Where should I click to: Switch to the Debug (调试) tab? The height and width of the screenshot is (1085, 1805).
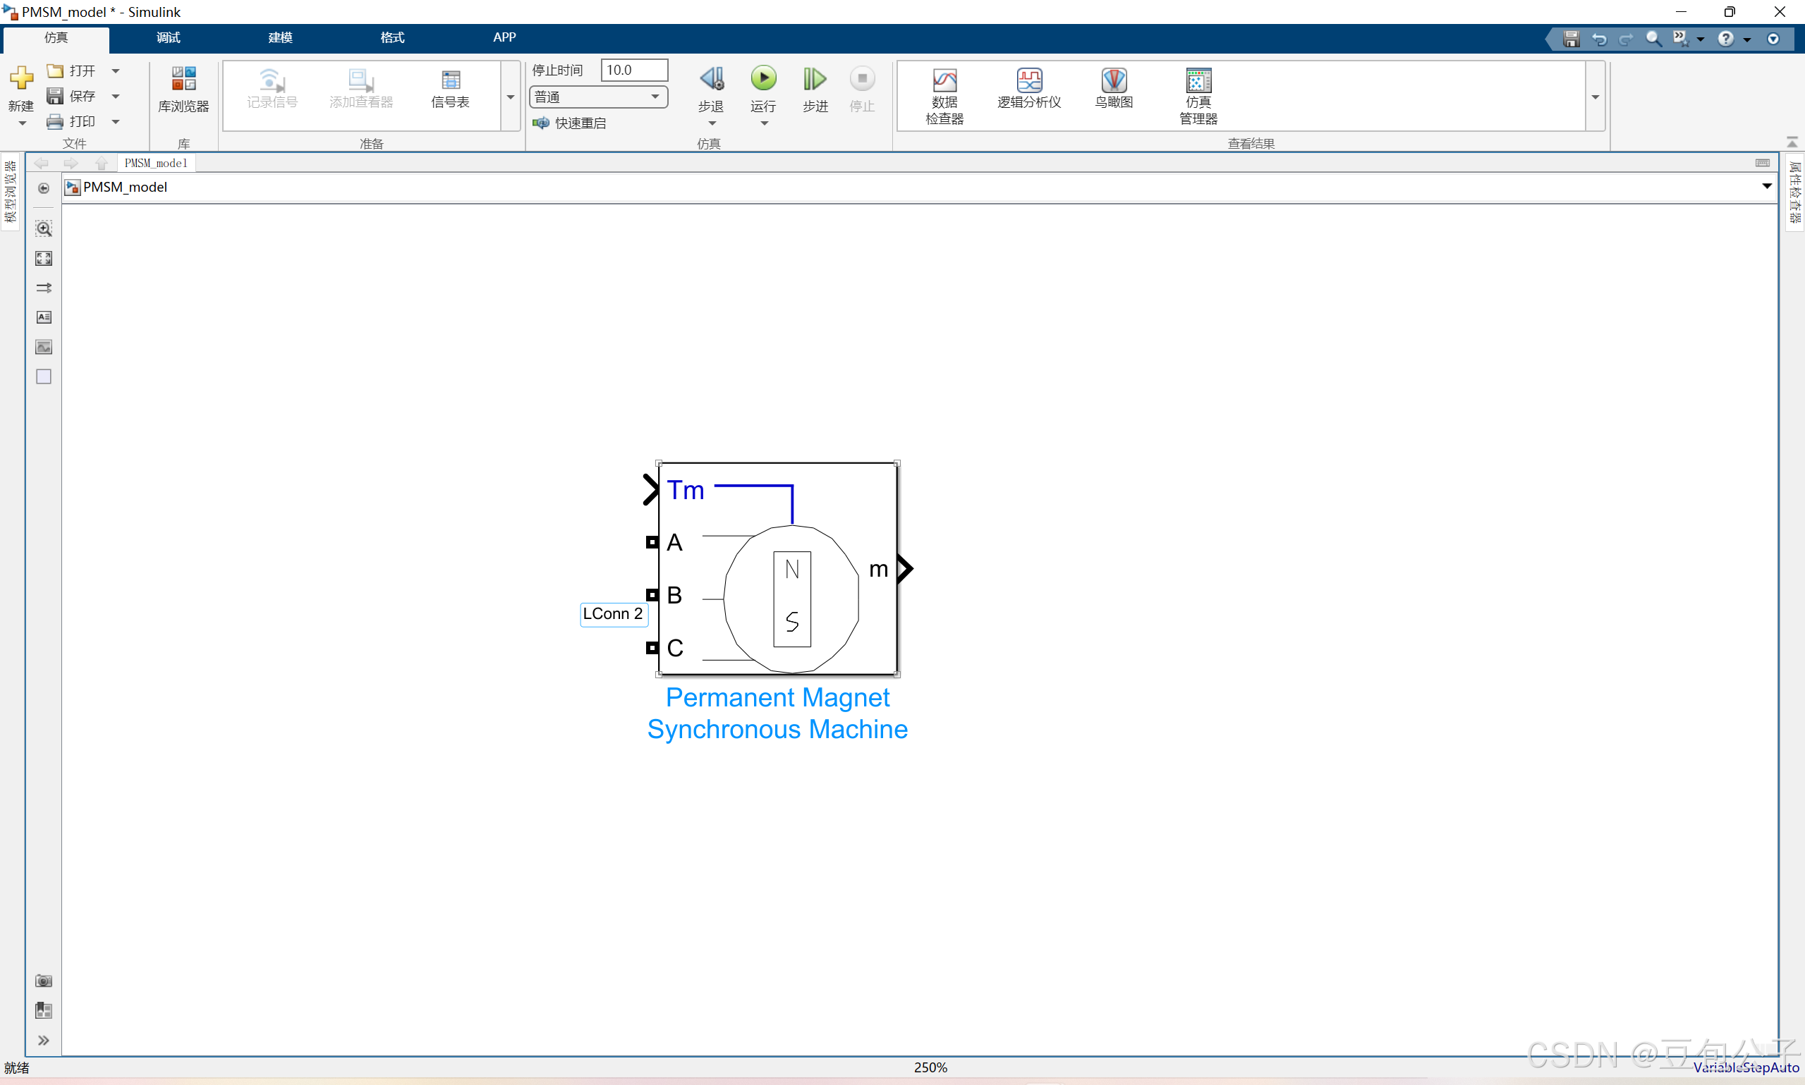[168, 37]
